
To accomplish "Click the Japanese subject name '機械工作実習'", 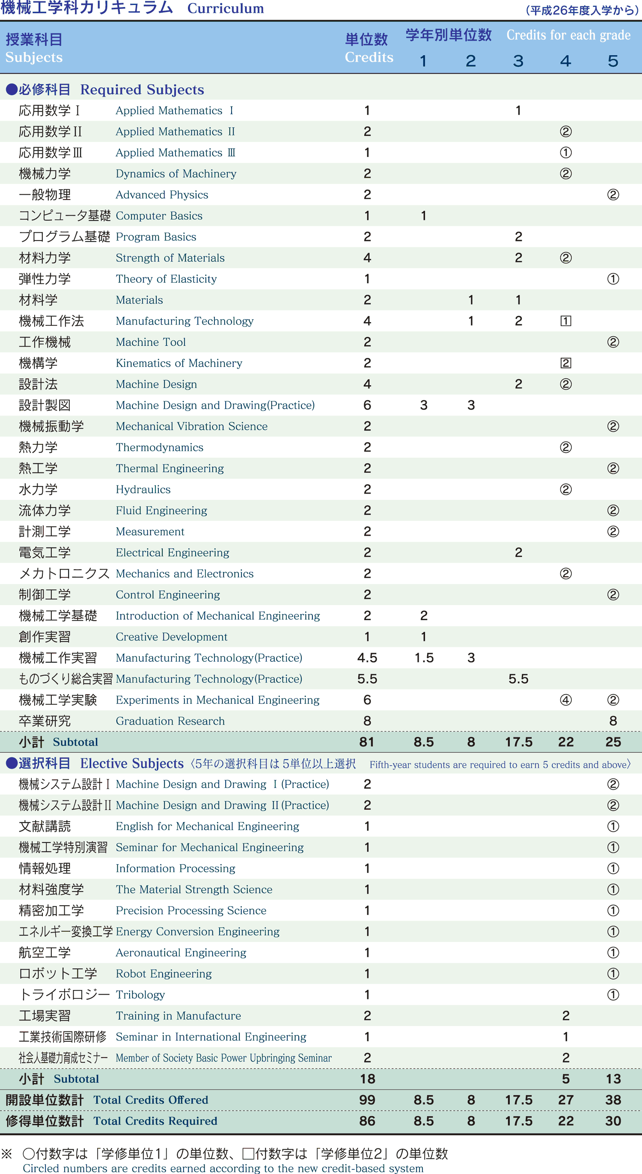I will (58, 658).
